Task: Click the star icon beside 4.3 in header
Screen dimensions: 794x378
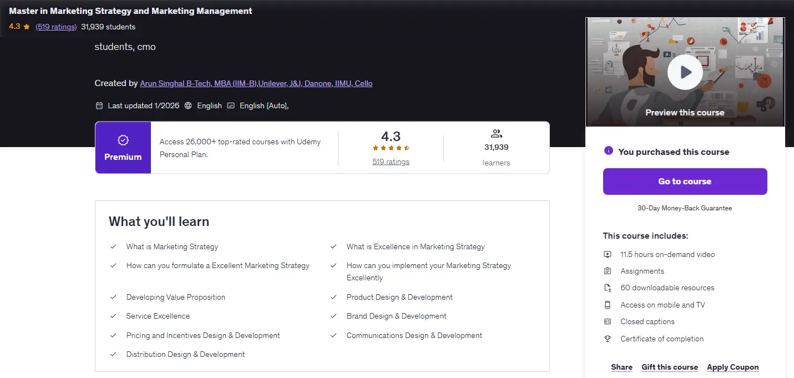Action: tap(27, 27)
